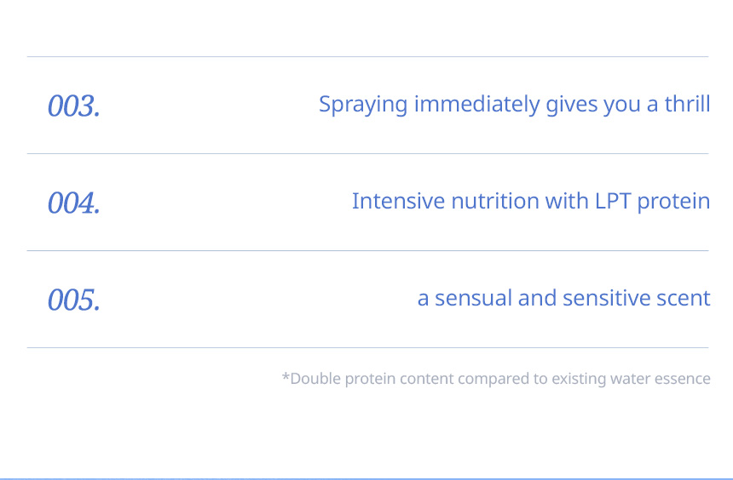
Task: Select the "Spraying immediately gives you a thrill" line
Action: click(x=515, y=105)
